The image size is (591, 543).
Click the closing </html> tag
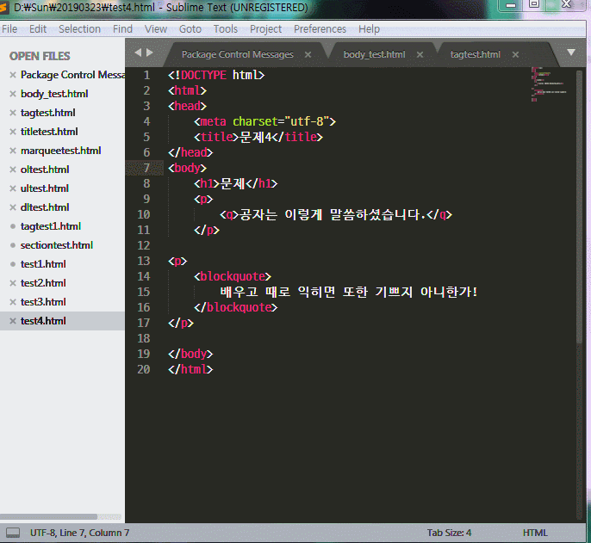[x=190, y=369]
